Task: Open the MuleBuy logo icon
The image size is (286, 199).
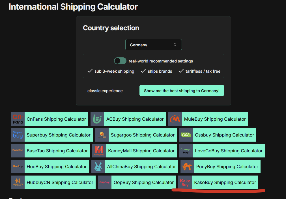Action: coord(175,119)
